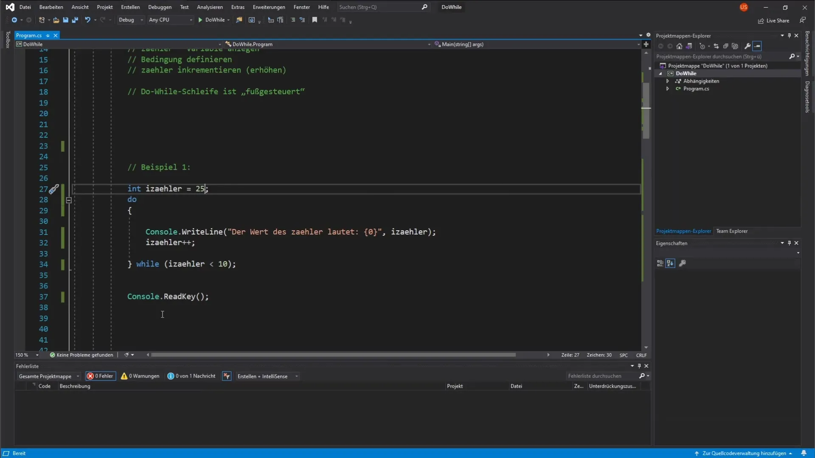Click the Projektmappen-Explorer search magnifier icon
This screenshot has height=458, width=815.
pyautogui.click(x=792, y=56)
